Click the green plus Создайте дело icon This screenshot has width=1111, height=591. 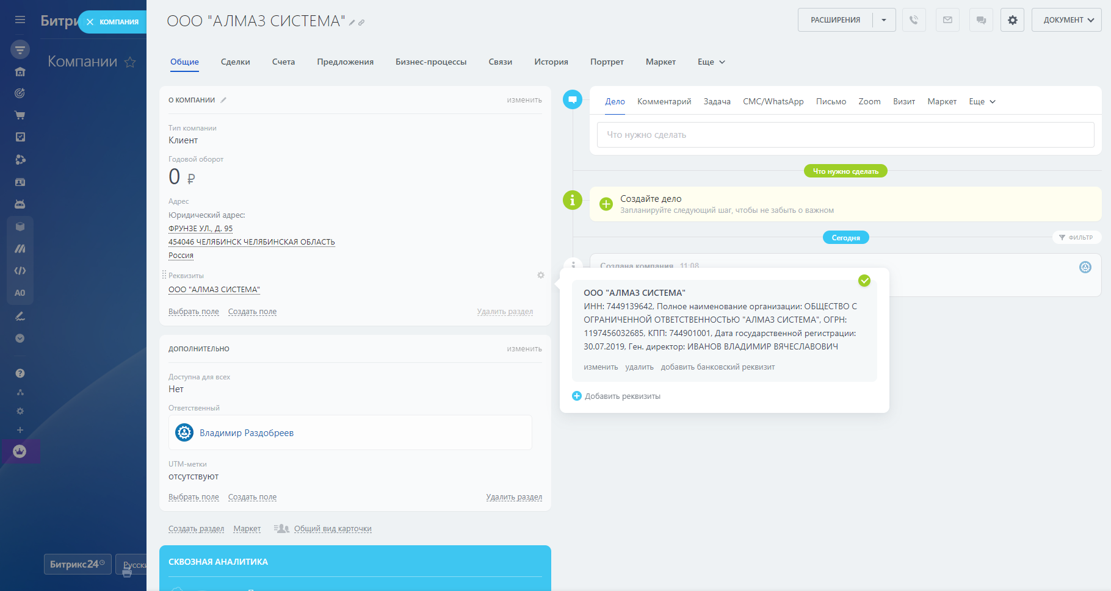click(606, 204)
